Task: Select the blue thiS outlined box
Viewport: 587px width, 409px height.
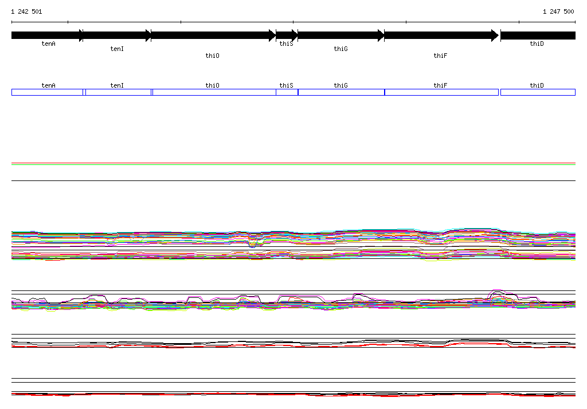Action: point(287,92)
